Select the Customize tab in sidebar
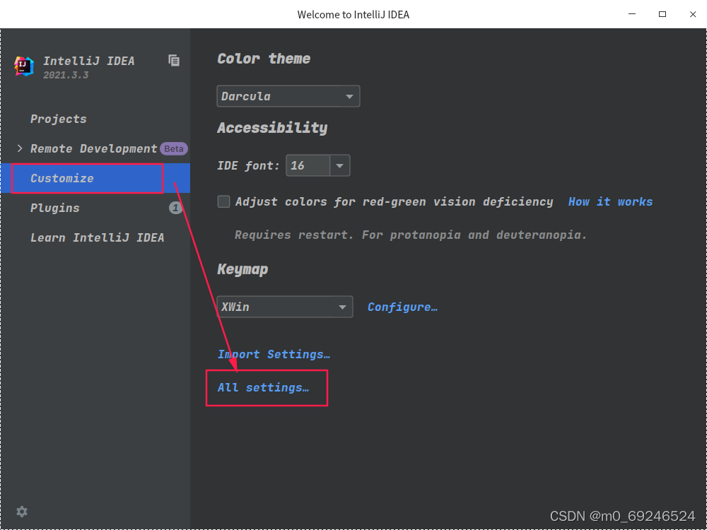 click(x=62, y=178)
